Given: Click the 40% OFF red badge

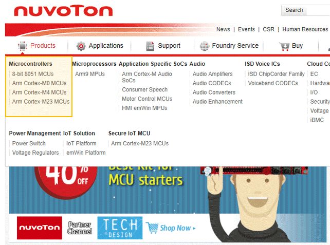Looking at the screenshot, I should click(x=66, y=182).
